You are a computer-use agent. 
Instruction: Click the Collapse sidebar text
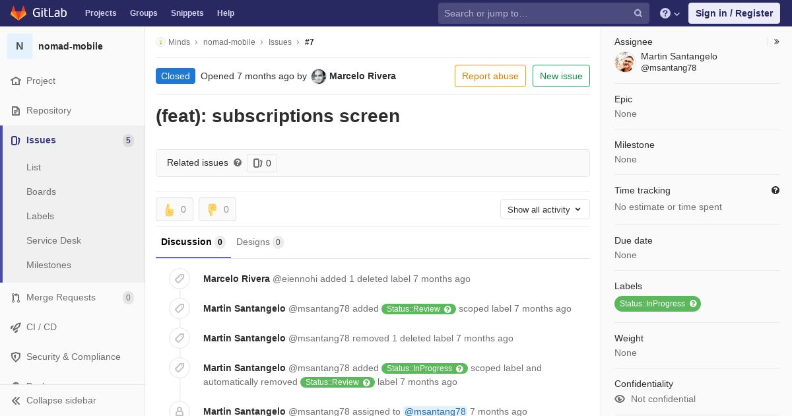pyautogui.click(x=61, y=400)
